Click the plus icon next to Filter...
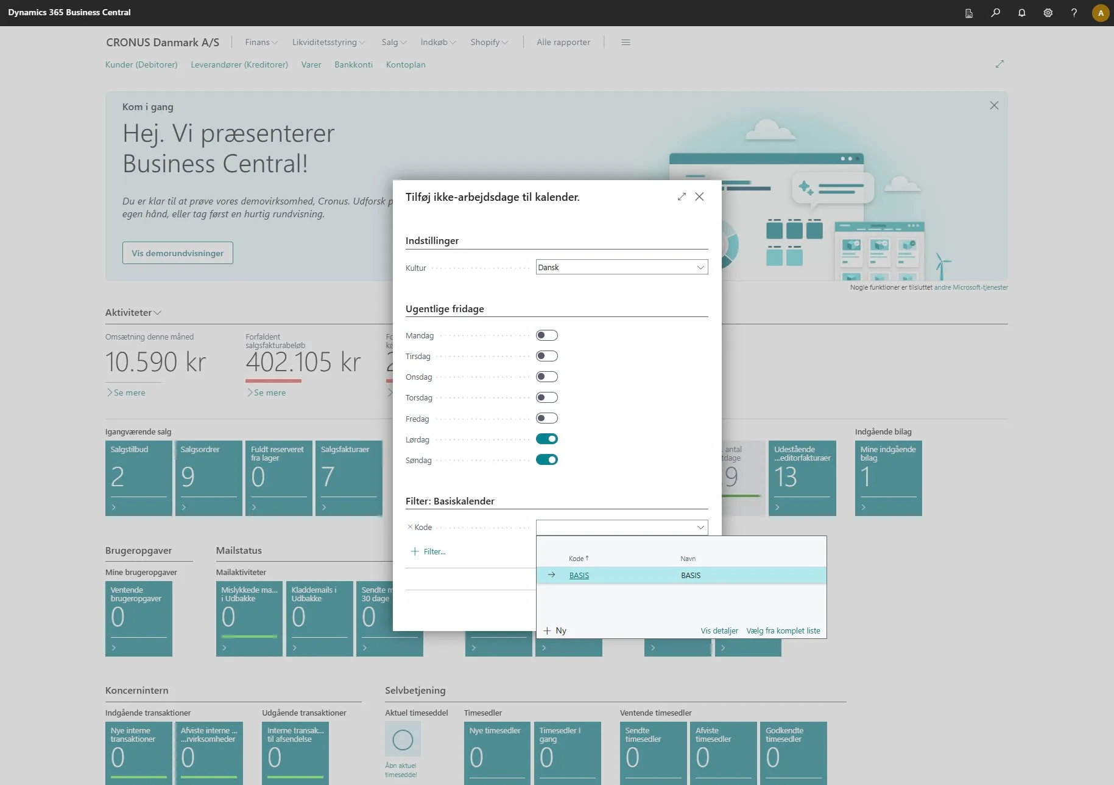Image resolution: width=1114 pixels, height=785 pixels. point(415,551)
